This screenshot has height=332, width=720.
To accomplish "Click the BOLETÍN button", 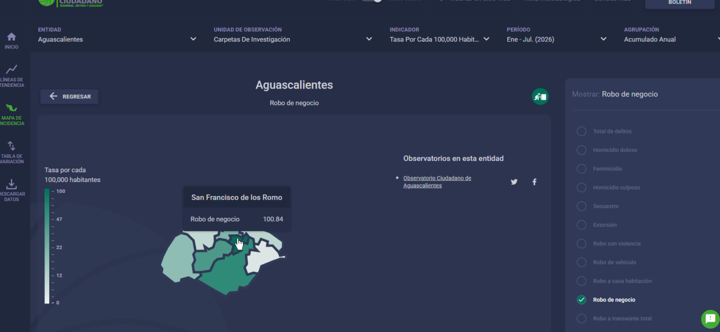I will tap(679, 3).
